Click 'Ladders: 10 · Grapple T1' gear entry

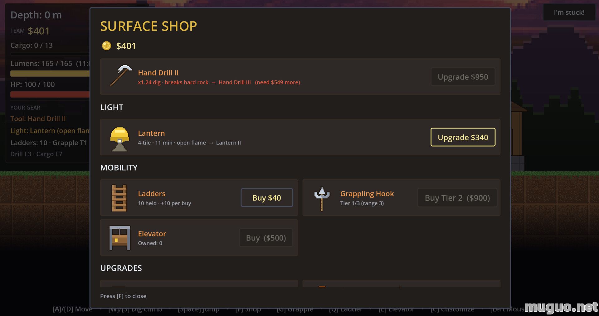tap(49, 143)
